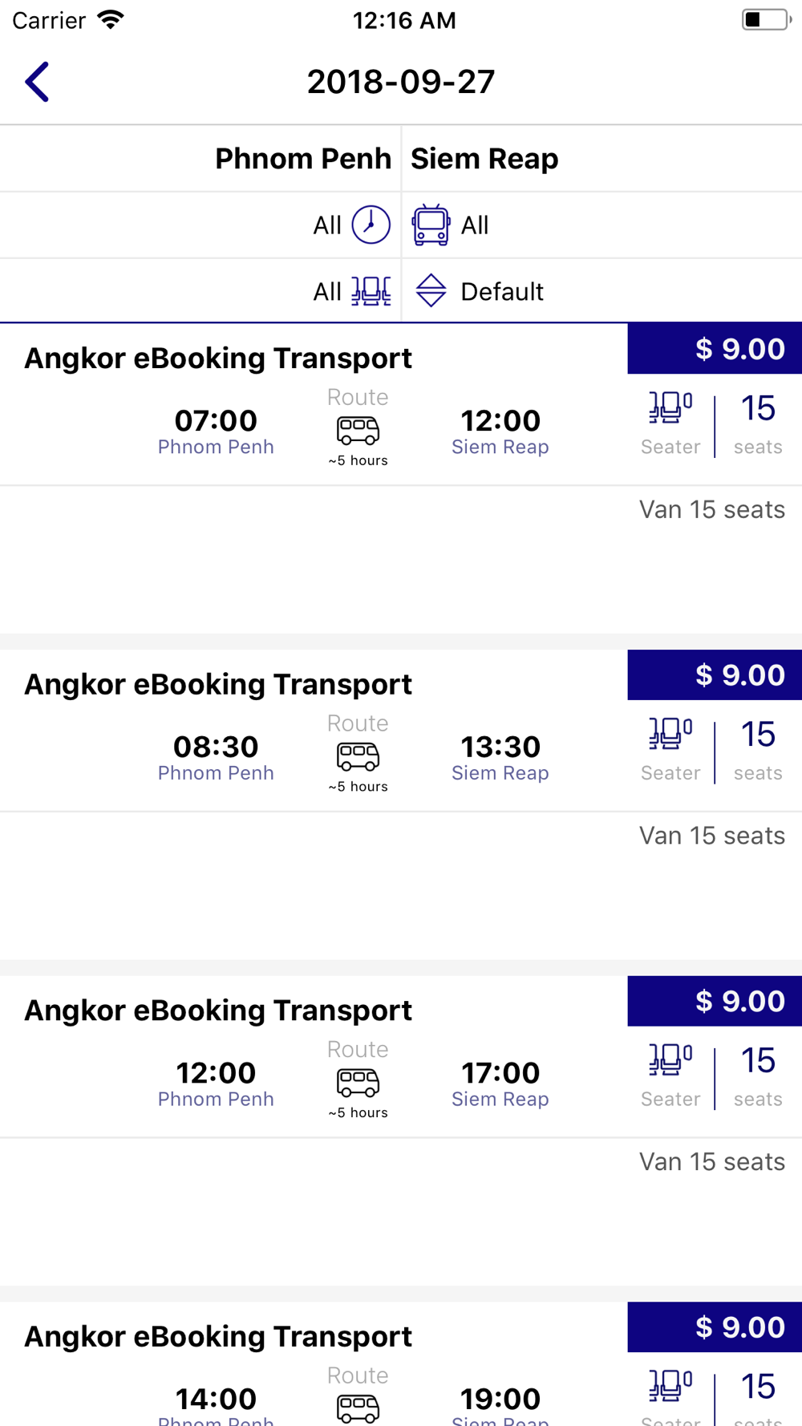
Task: Choose the 14:00 Angkor eBooking Transport trip
Action: pos(401,1363)
